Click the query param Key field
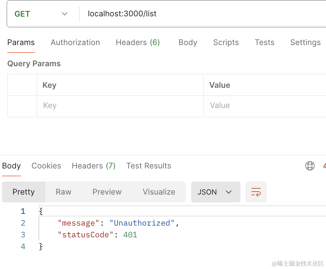Image resolution: width=326 pixels, height=269 pixels. pos(120,105)
